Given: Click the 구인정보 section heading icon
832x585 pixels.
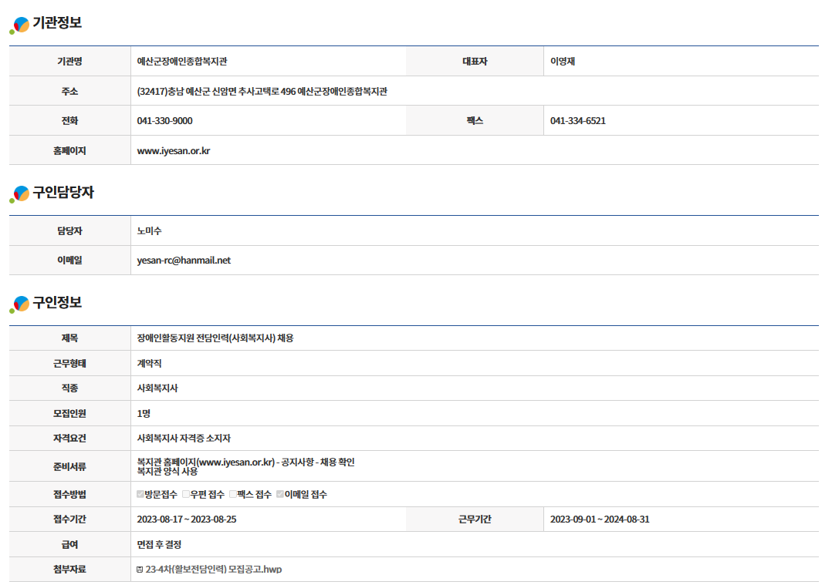Looking at the screenshot, I should (19, 304).
